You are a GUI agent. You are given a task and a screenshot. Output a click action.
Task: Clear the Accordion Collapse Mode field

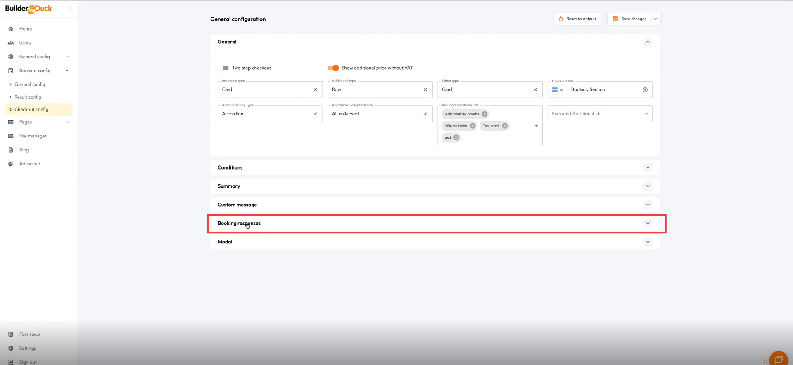(425, 114)
